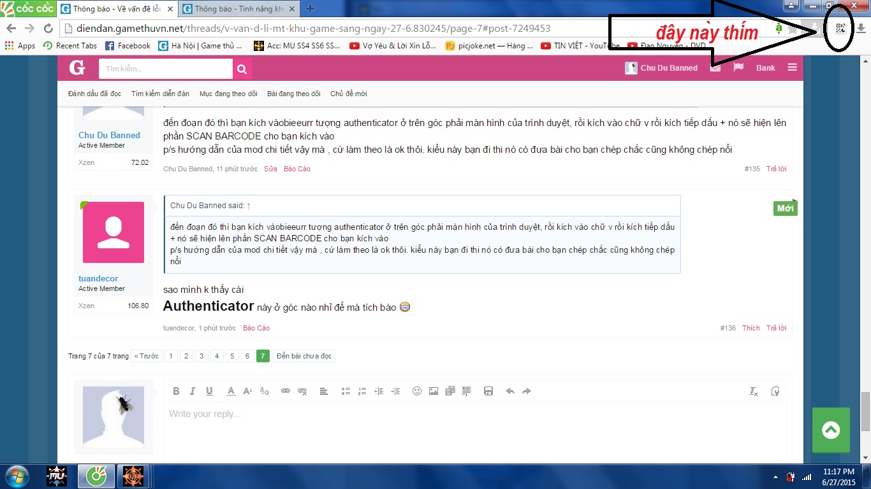The image size is (871, 489).
Task: Click the insert link icon in editor
Action: pos(286,391)
